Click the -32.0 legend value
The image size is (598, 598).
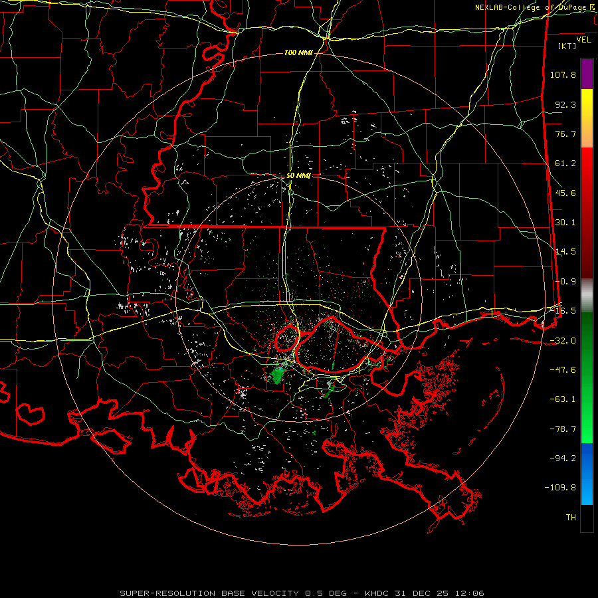pos(563,341)
